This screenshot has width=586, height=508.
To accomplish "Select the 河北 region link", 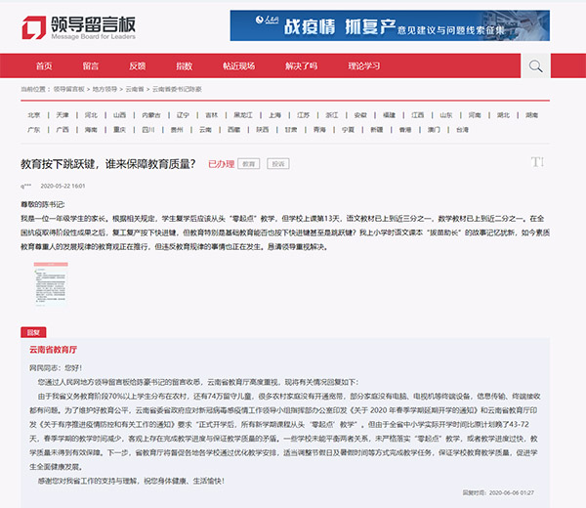I will point(91,115).
